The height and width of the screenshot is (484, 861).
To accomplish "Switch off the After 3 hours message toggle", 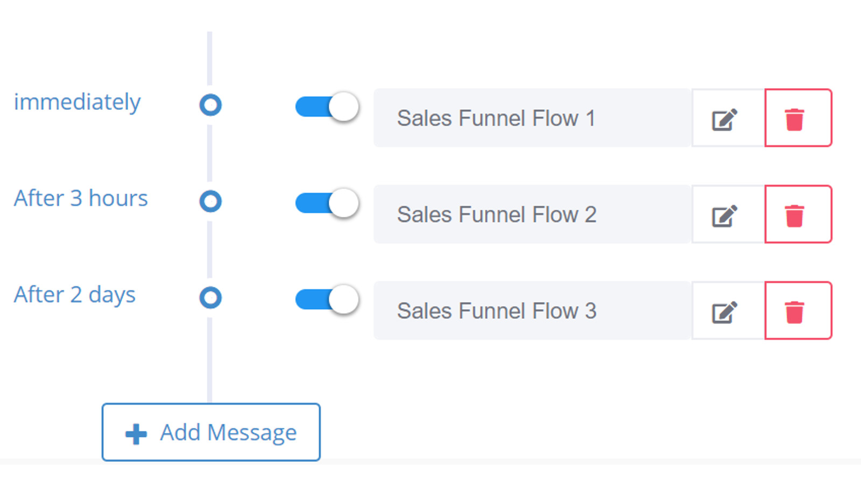I will click(x=327, y=203).
